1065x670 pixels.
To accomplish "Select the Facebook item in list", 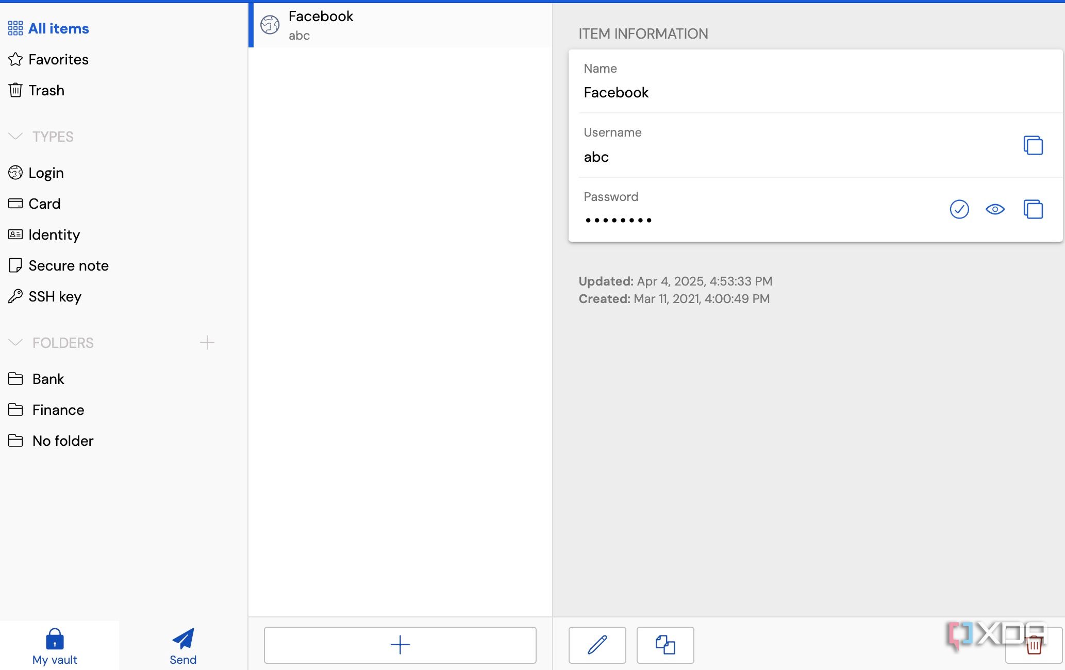I will click(x=401, y=25).
